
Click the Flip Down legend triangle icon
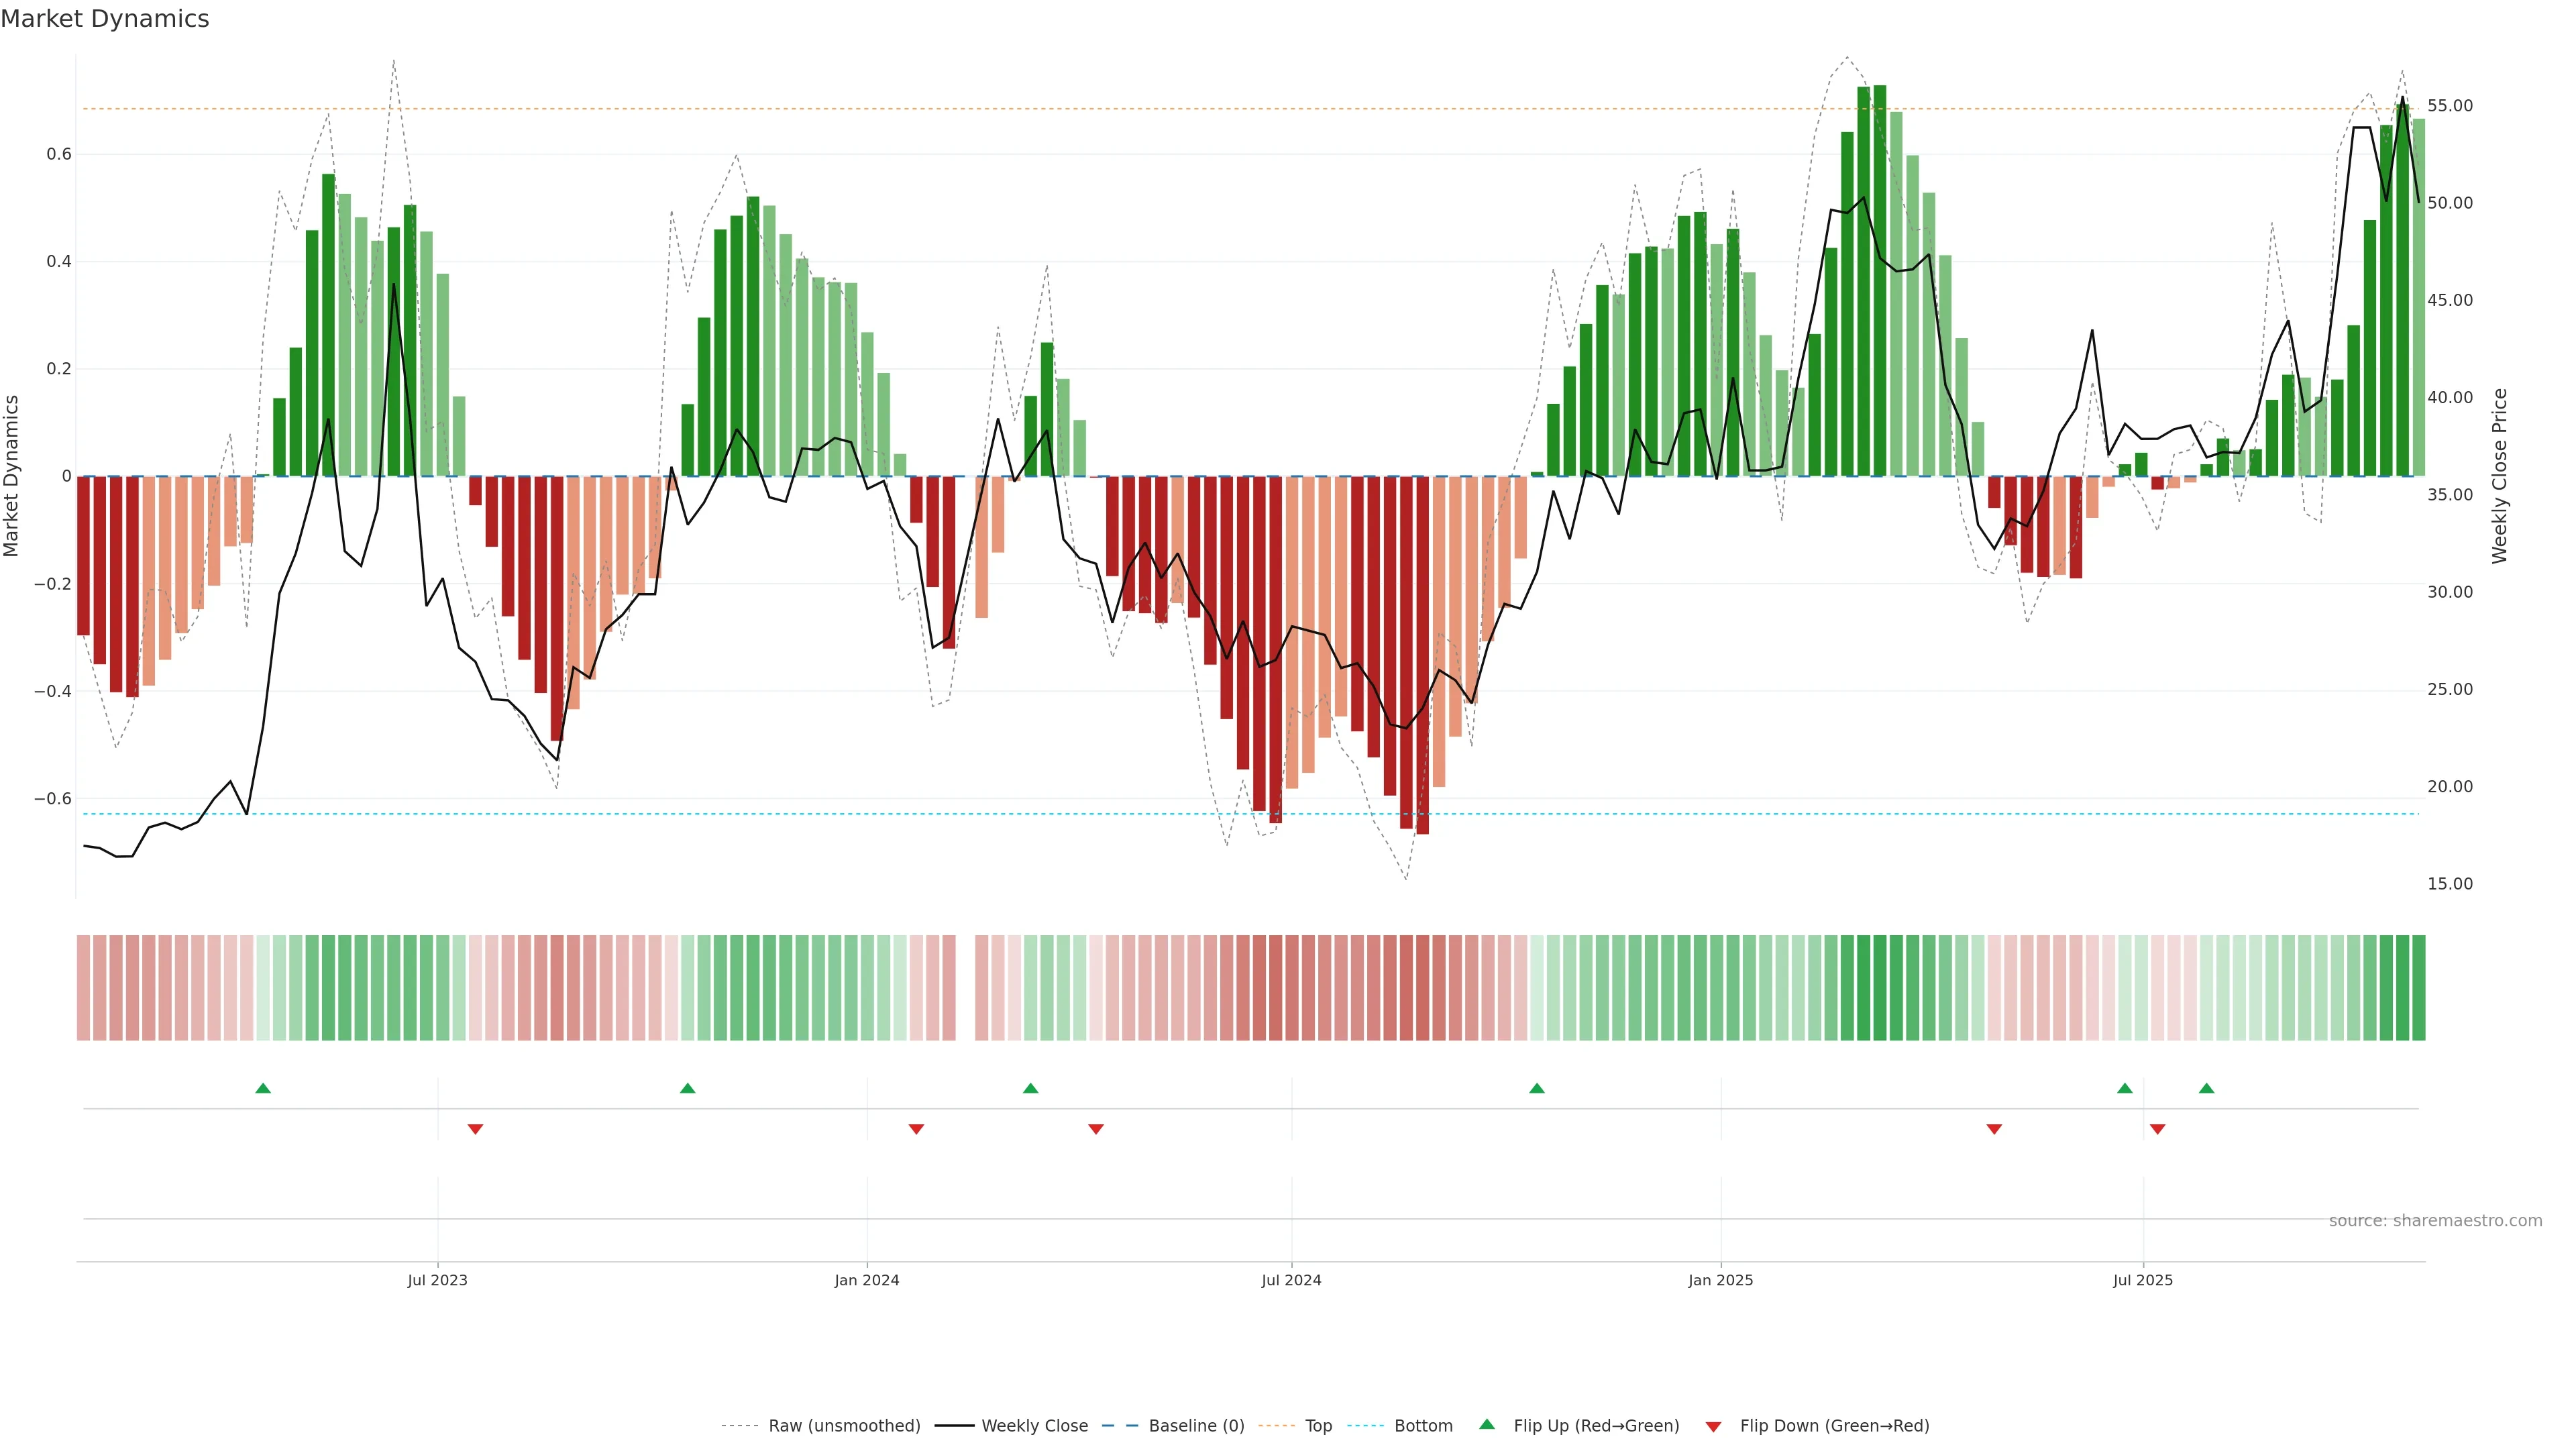(1713, 1427)
